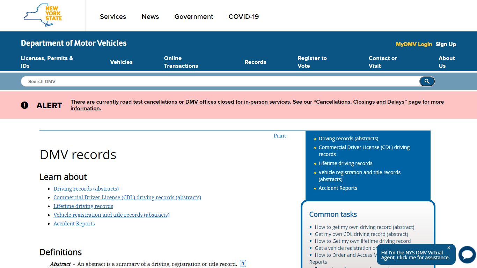Open the Records navigation item
Image resolution: width=477 pixels, height=268 pixels.
(x=255, y=62)
